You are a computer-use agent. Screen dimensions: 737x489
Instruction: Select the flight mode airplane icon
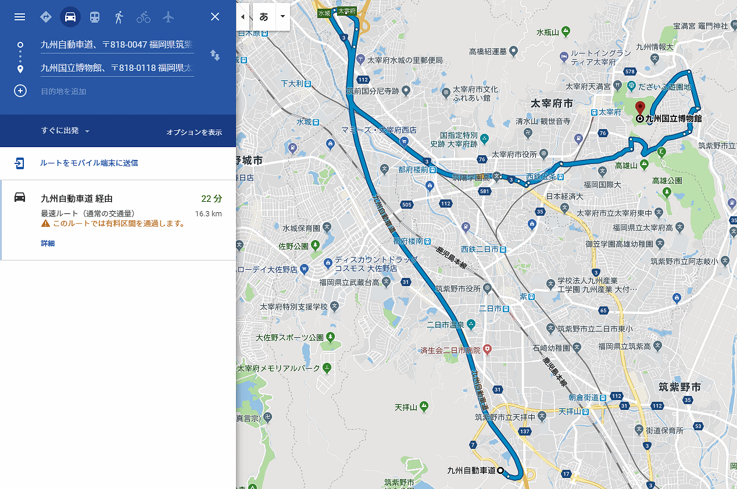coord(168,17)
